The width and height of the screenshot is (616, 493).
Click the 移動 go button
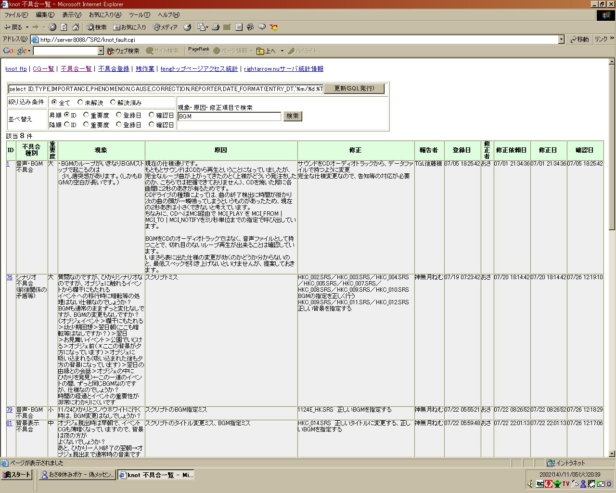point(579,39)
